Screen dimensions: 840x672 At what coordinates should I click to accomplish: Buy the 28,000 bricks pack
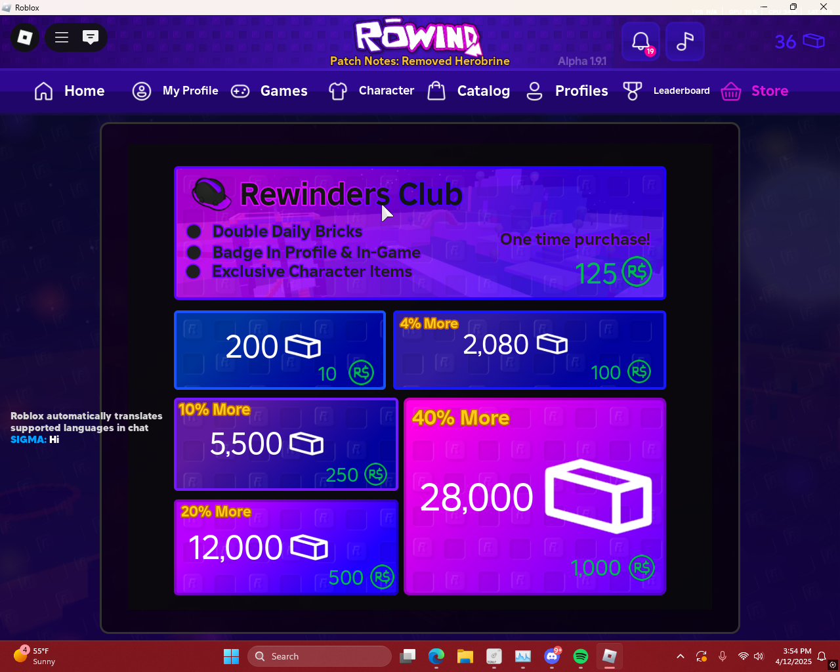tap(535, 497)
